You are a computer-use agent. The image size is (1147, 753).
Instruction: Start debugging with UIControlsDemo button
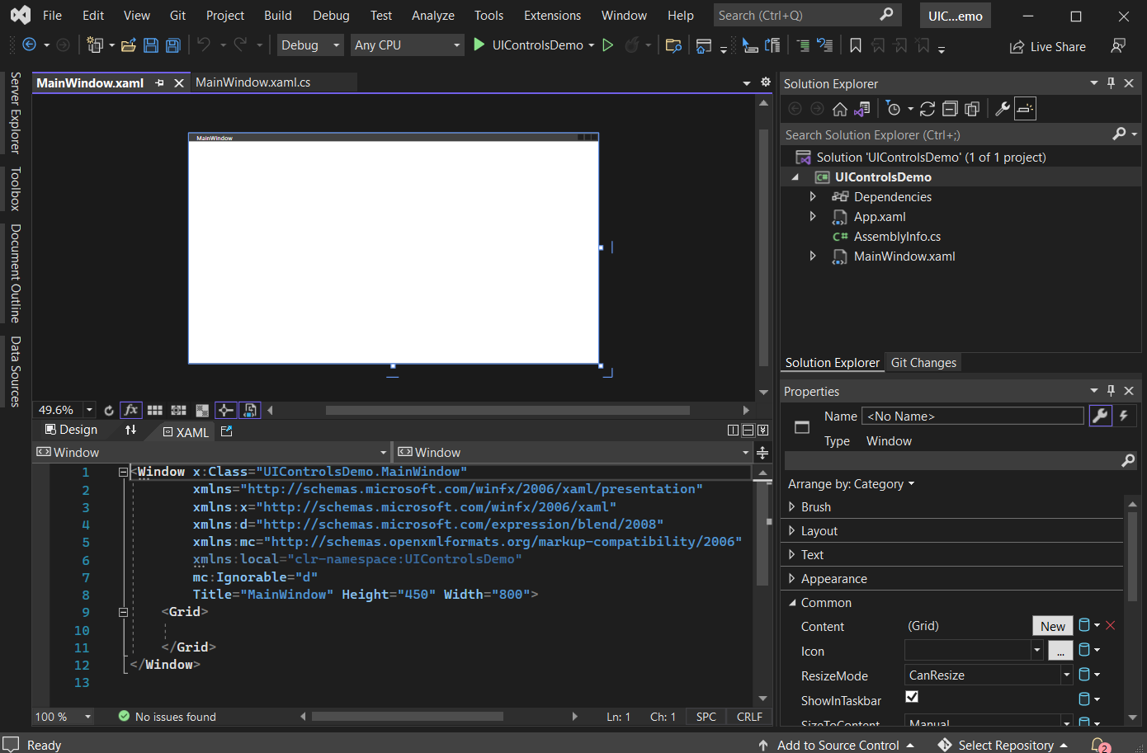pos(533,45)
